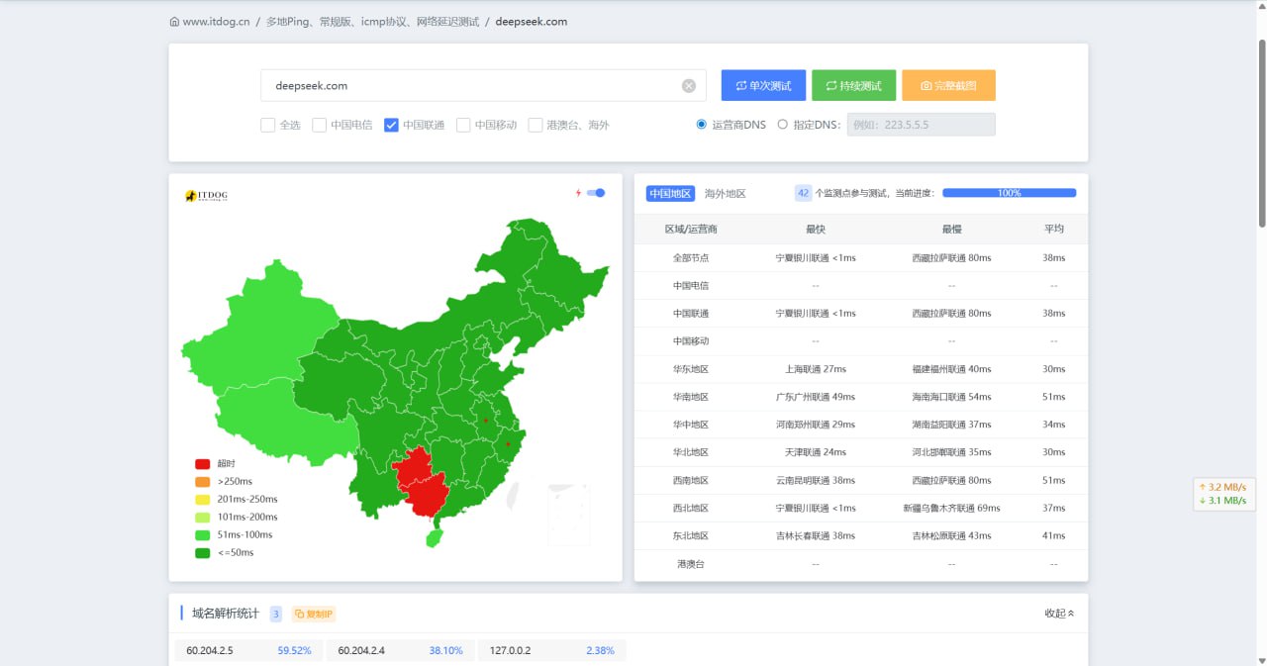Select the 港澳台 row label
The image size is (1267, 666).
691,563
